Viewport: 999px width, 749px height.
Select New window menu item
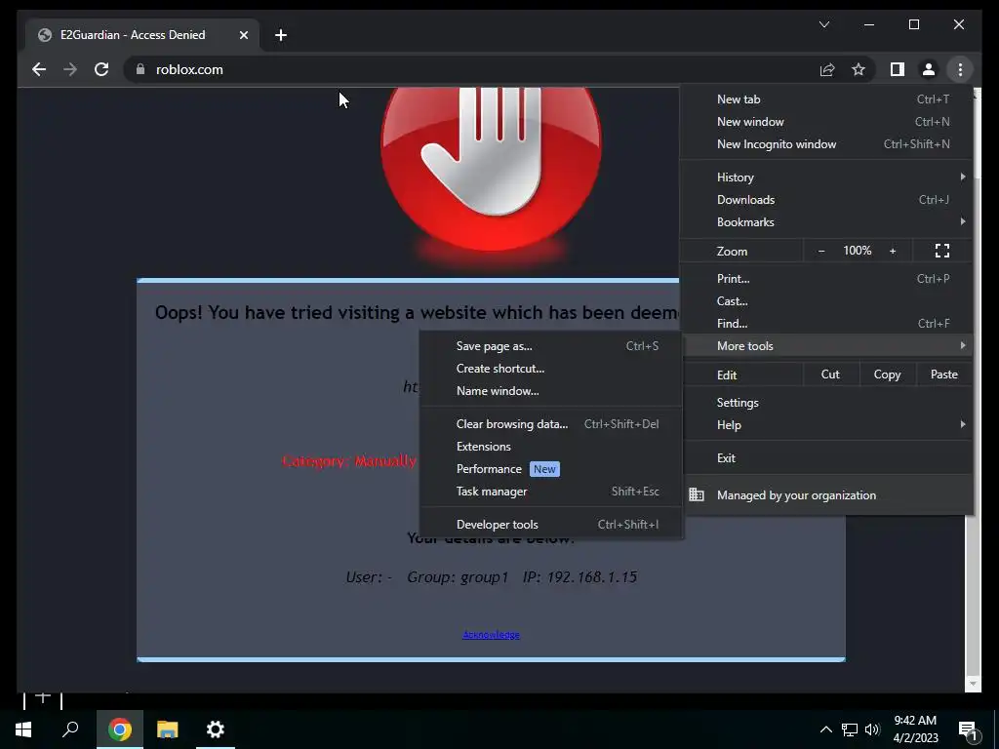pos(826,122)
